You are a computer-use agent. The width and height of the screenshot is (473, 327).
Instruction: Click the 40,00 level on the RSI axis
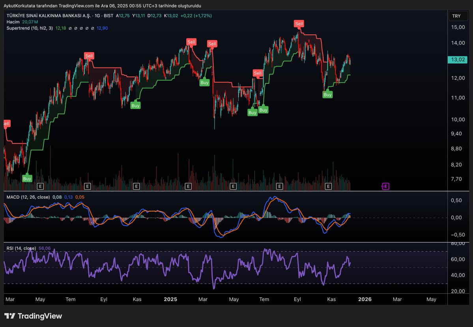tap(458, 275)
